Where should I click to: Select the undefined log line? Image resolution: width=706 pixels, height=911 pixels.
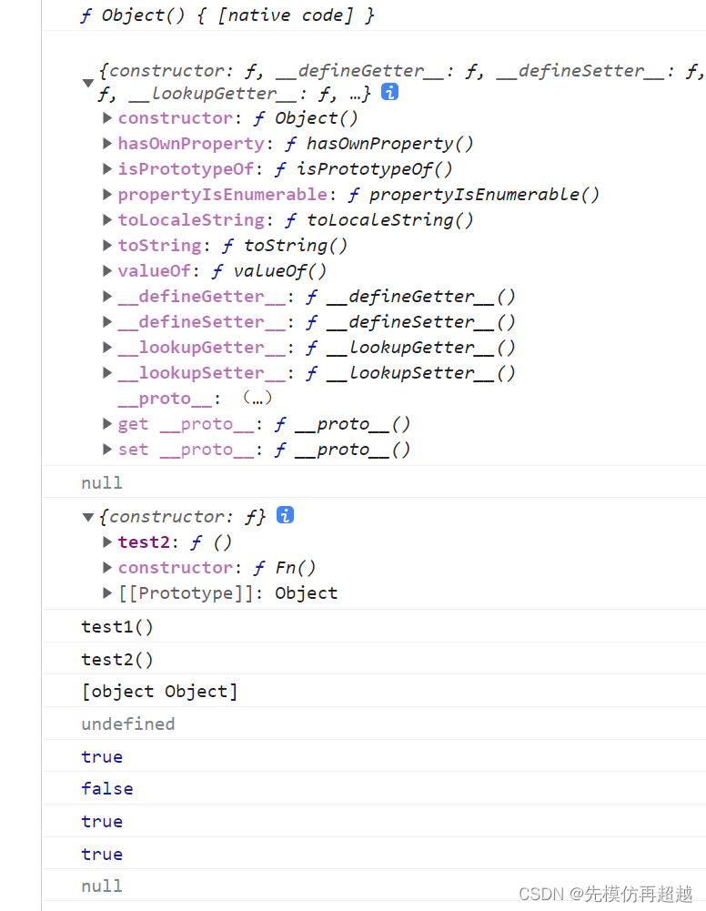coord(128,724)
